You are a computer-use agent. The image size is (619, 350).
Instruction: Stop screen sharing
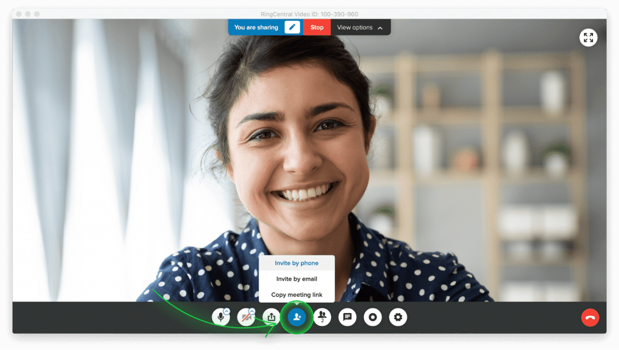pyautogui.click(x=317, y=27)
